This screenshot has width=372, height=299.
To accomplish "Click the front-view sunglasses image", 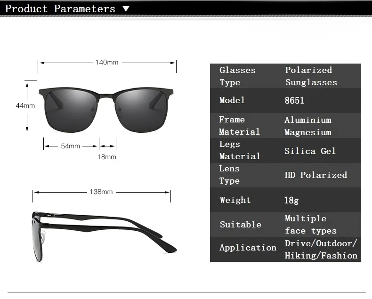I will pyautogui.click(x=106, y=110).
